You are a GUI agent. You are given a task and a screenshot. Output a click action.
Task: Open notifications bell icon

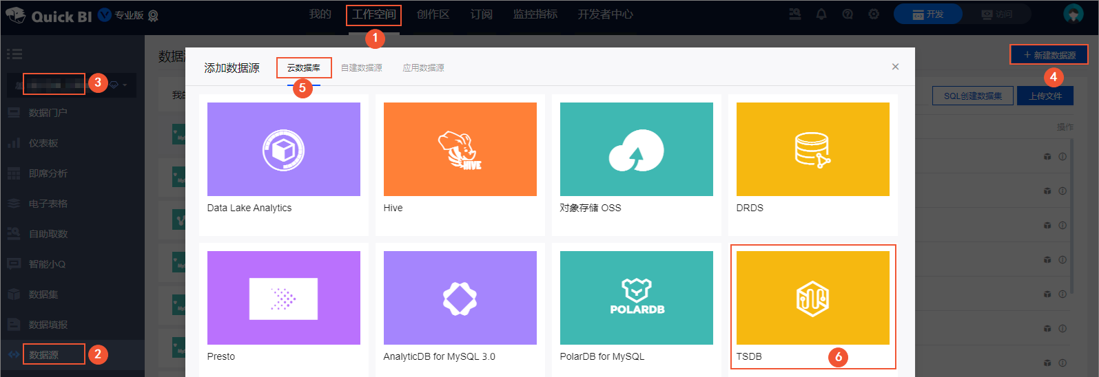[821, 14]
